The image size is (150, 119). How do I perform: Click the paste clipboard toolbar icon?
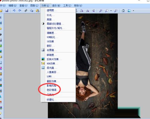(x=37, y=10)
